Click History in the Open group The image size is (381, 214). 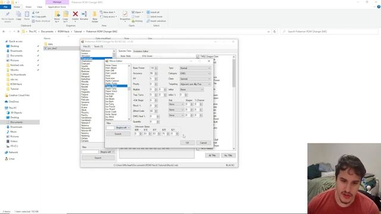(x=138, y=21)
